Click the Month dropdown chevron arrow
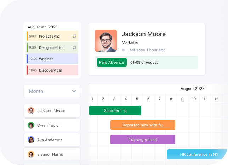 (x=74, y=91)
